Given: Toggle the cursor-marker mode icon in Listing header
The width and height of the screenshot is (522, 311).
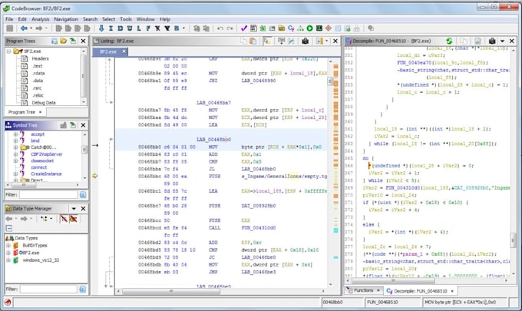Looking at the screenshot, I should [267, 41].
